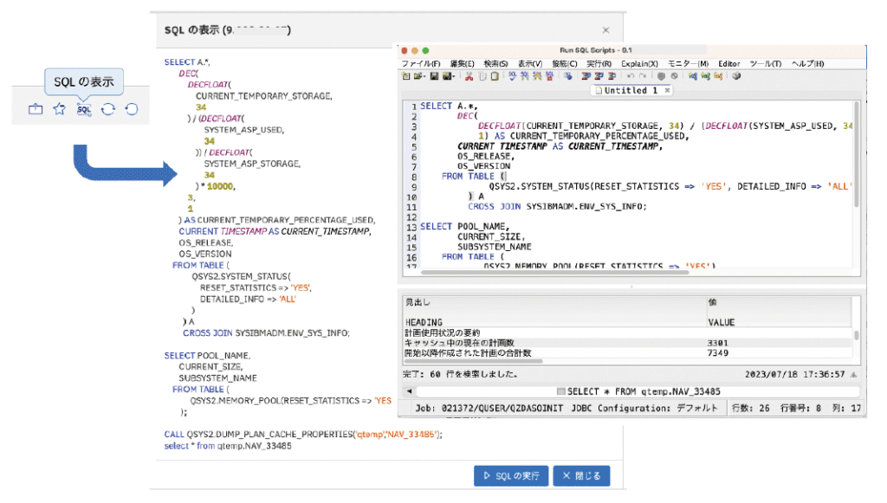This screenshot has width=887, height=503.
Task: Open the dropdown beside the Save As icon
Action: (454, 77)
